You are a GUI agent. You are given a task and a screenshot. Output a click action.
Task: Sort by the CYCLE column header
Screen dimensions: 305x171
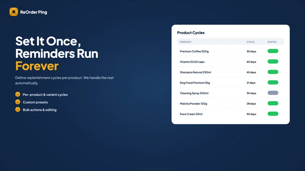[250, 42]
